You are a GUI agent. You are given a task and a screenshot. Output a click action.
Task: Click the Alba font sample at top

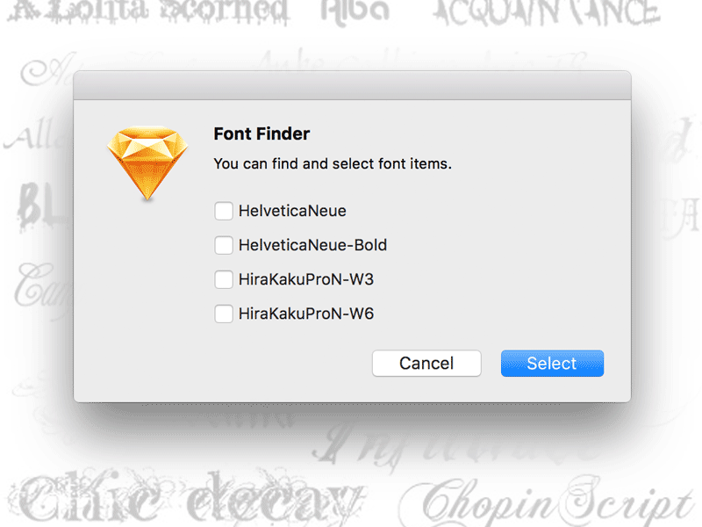(x=355, y=11)
